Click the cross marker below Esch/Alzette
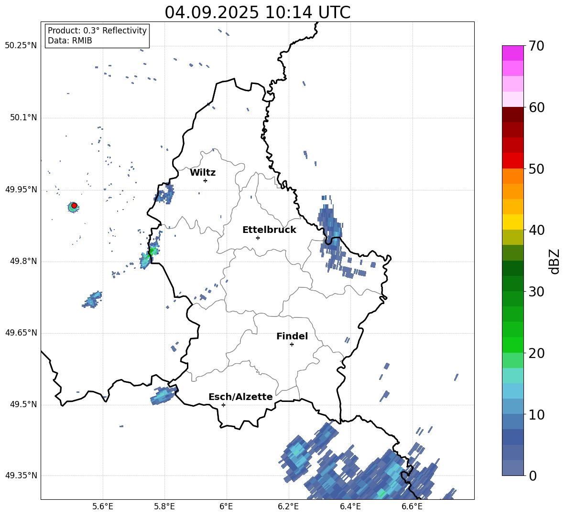The height and width of the screenshot is (516, 566). click(223, 405)
